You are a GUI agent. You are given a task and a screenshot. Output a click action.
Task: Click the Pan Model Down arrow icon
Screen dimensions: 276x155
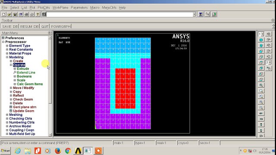261,130
